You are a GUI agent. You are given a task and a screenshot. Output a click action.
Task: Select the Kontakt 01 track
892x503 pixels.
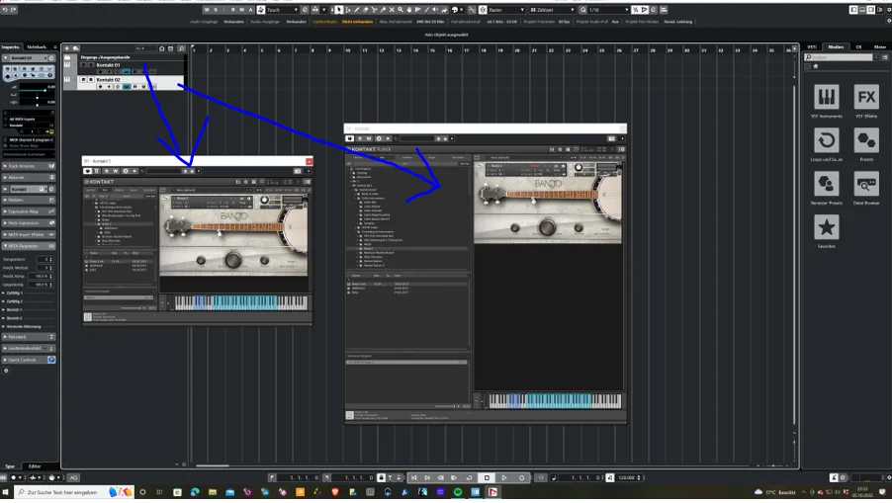(109, 65)
